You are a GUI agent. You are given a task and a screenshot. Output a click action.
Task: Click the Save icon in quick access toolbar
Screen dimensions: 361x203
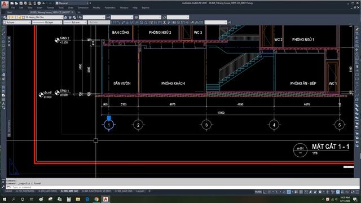coord(21,3)
